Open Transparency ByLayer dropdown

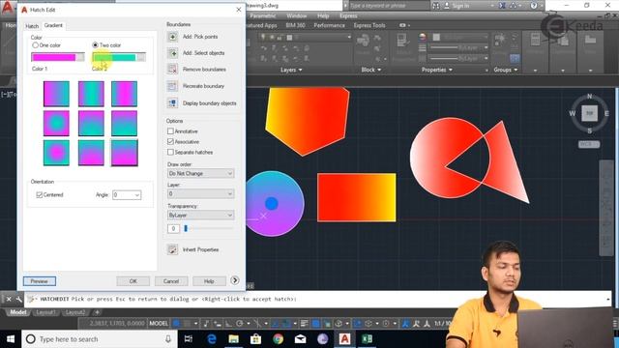[200, 215]
